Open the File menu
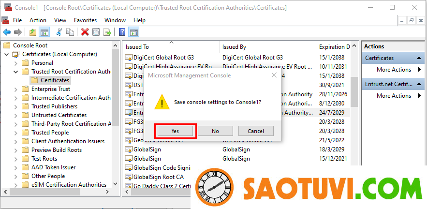This screenshot has height=209, width=427. point(17,20)
